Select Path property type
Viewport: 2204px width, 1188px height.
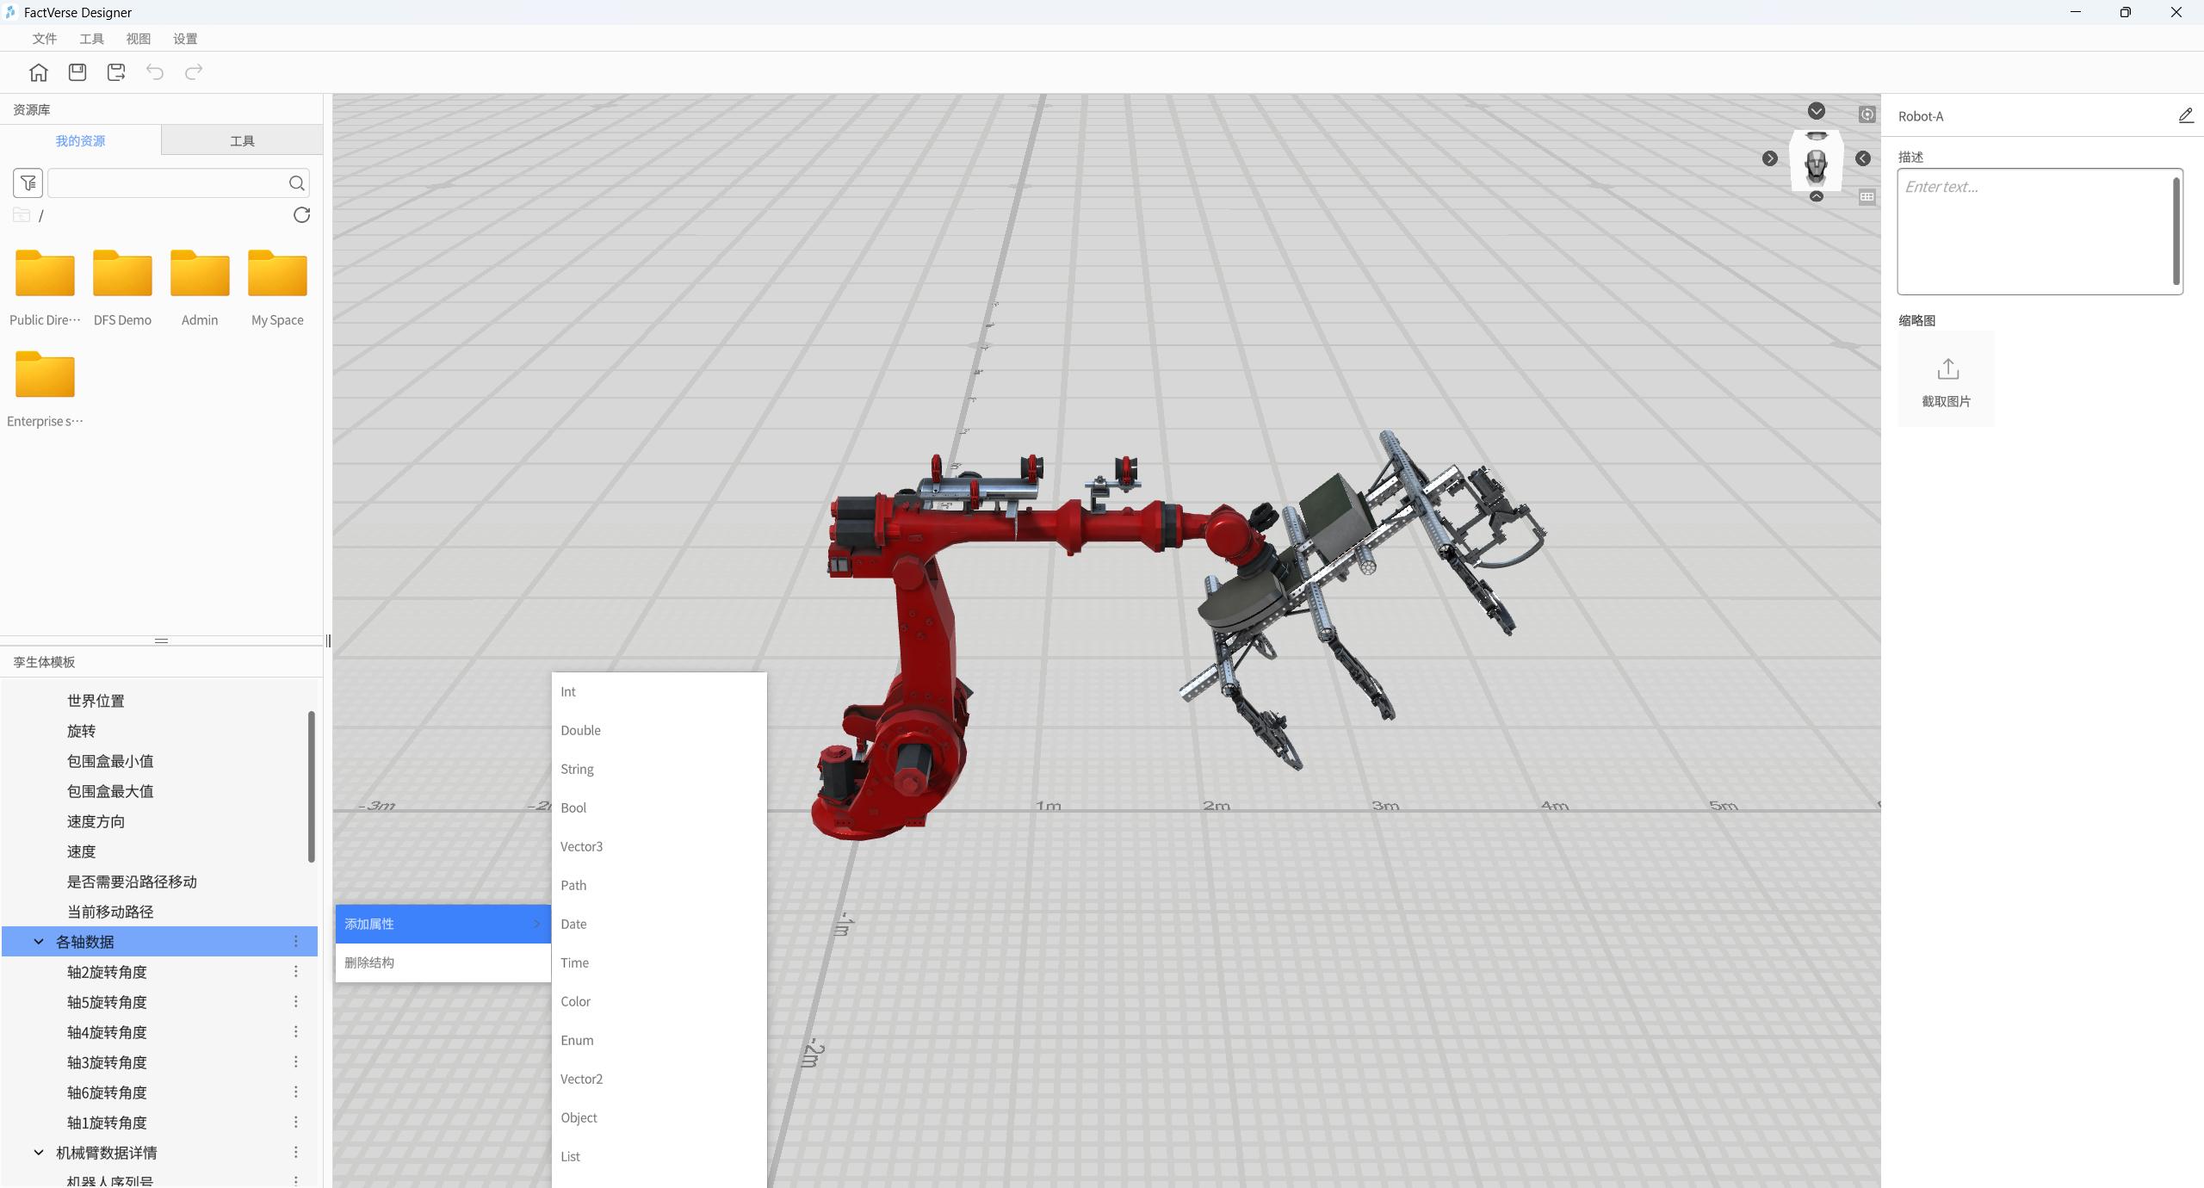659,885
